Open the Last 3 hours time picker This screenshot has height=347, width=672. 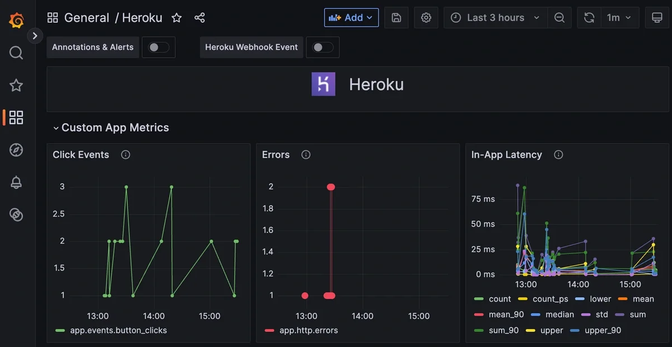[x=494, y=17]
